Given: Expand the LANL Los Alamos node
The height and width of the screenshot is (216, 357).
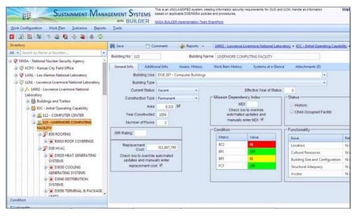Looking at the screenshot, I should pos(16,75).
